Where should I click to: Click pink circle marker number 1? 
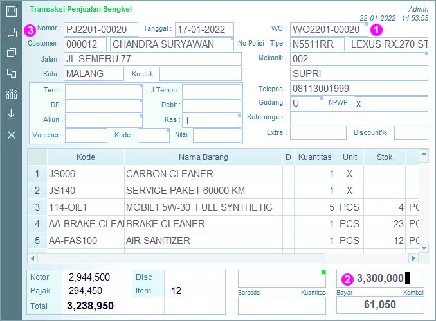377,29
